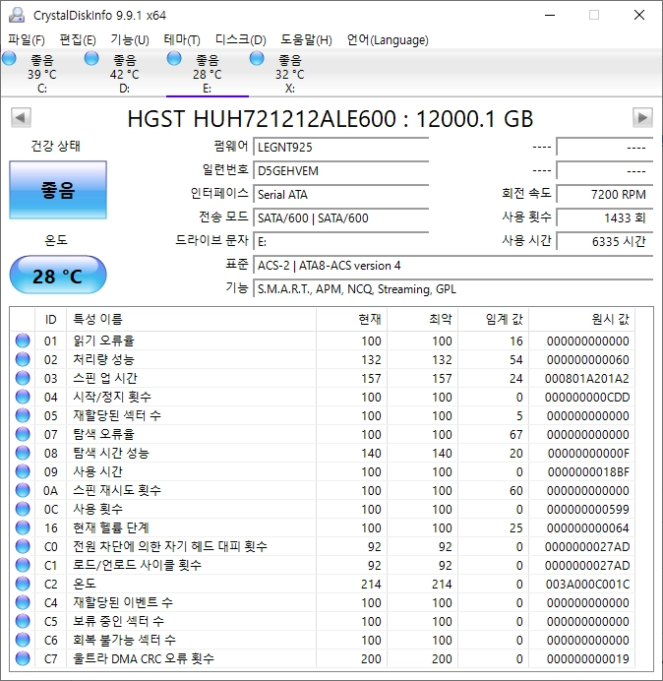Open the 테마(T) menu

182,40
